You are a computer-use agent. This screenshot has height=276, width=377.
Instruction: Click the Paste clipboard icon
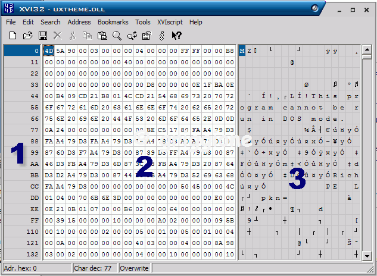(102, 36)
